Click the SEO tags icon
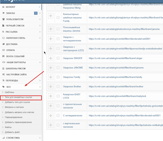This screenshot has width=163, height=141. tap(4, 87)
